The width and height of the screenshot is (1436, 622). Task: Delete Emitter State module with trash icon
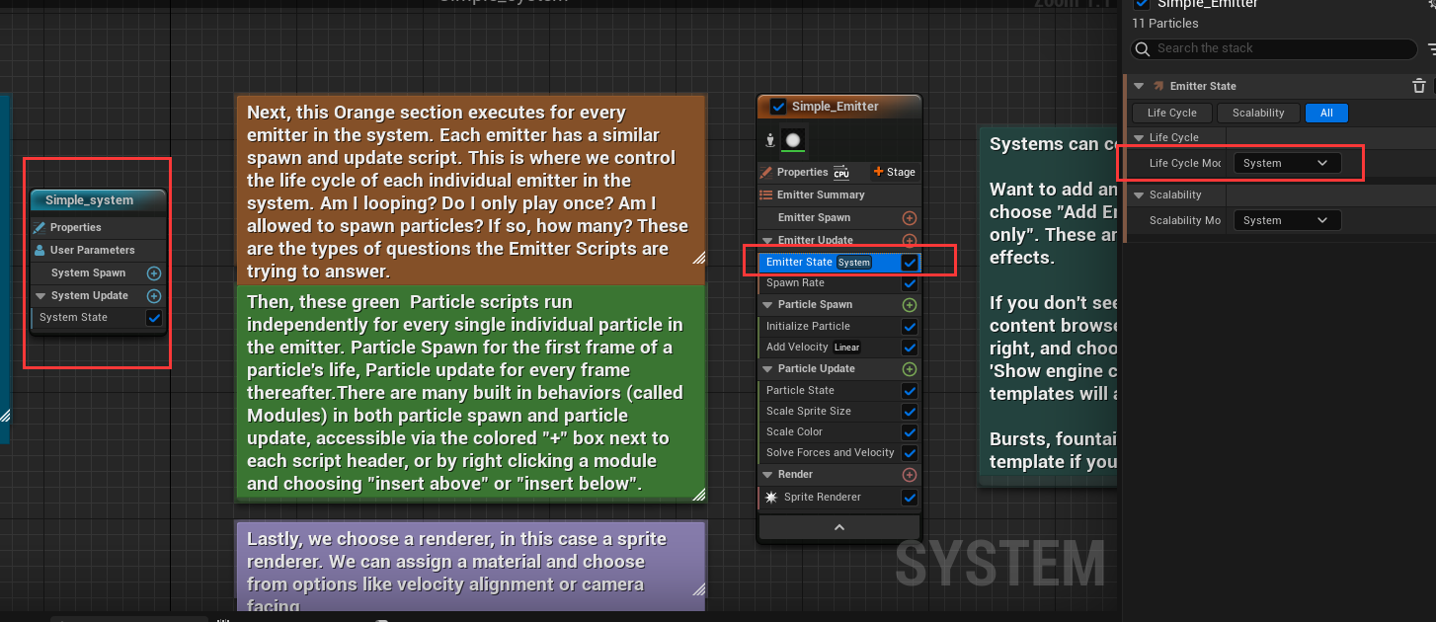tap(1418, 87)
